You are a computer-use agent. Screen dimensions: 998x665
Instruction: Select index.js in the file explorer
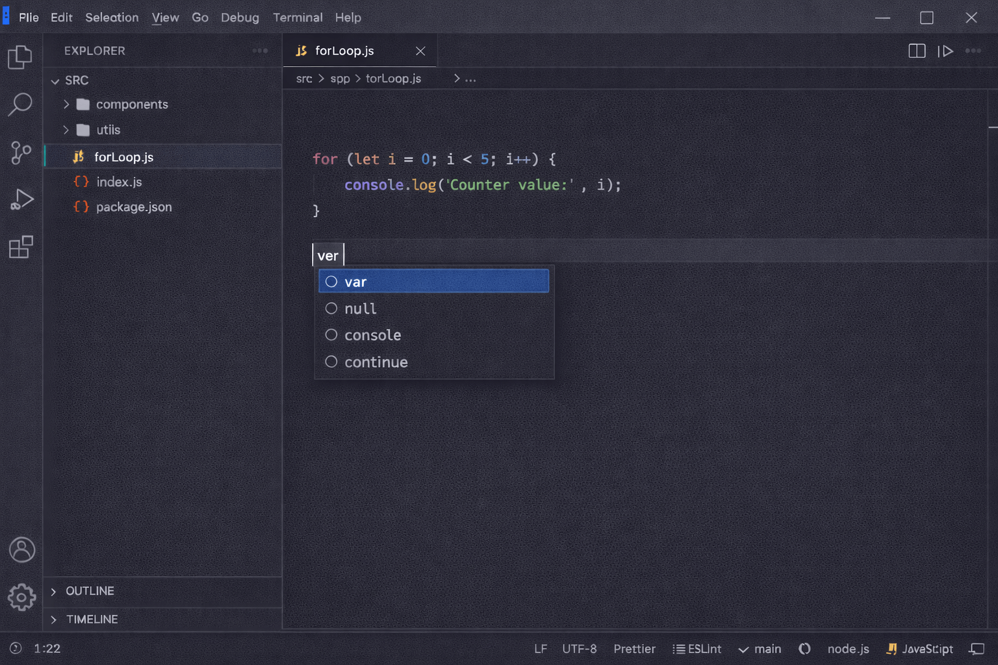pyautogui.click(x=119, y=182)
